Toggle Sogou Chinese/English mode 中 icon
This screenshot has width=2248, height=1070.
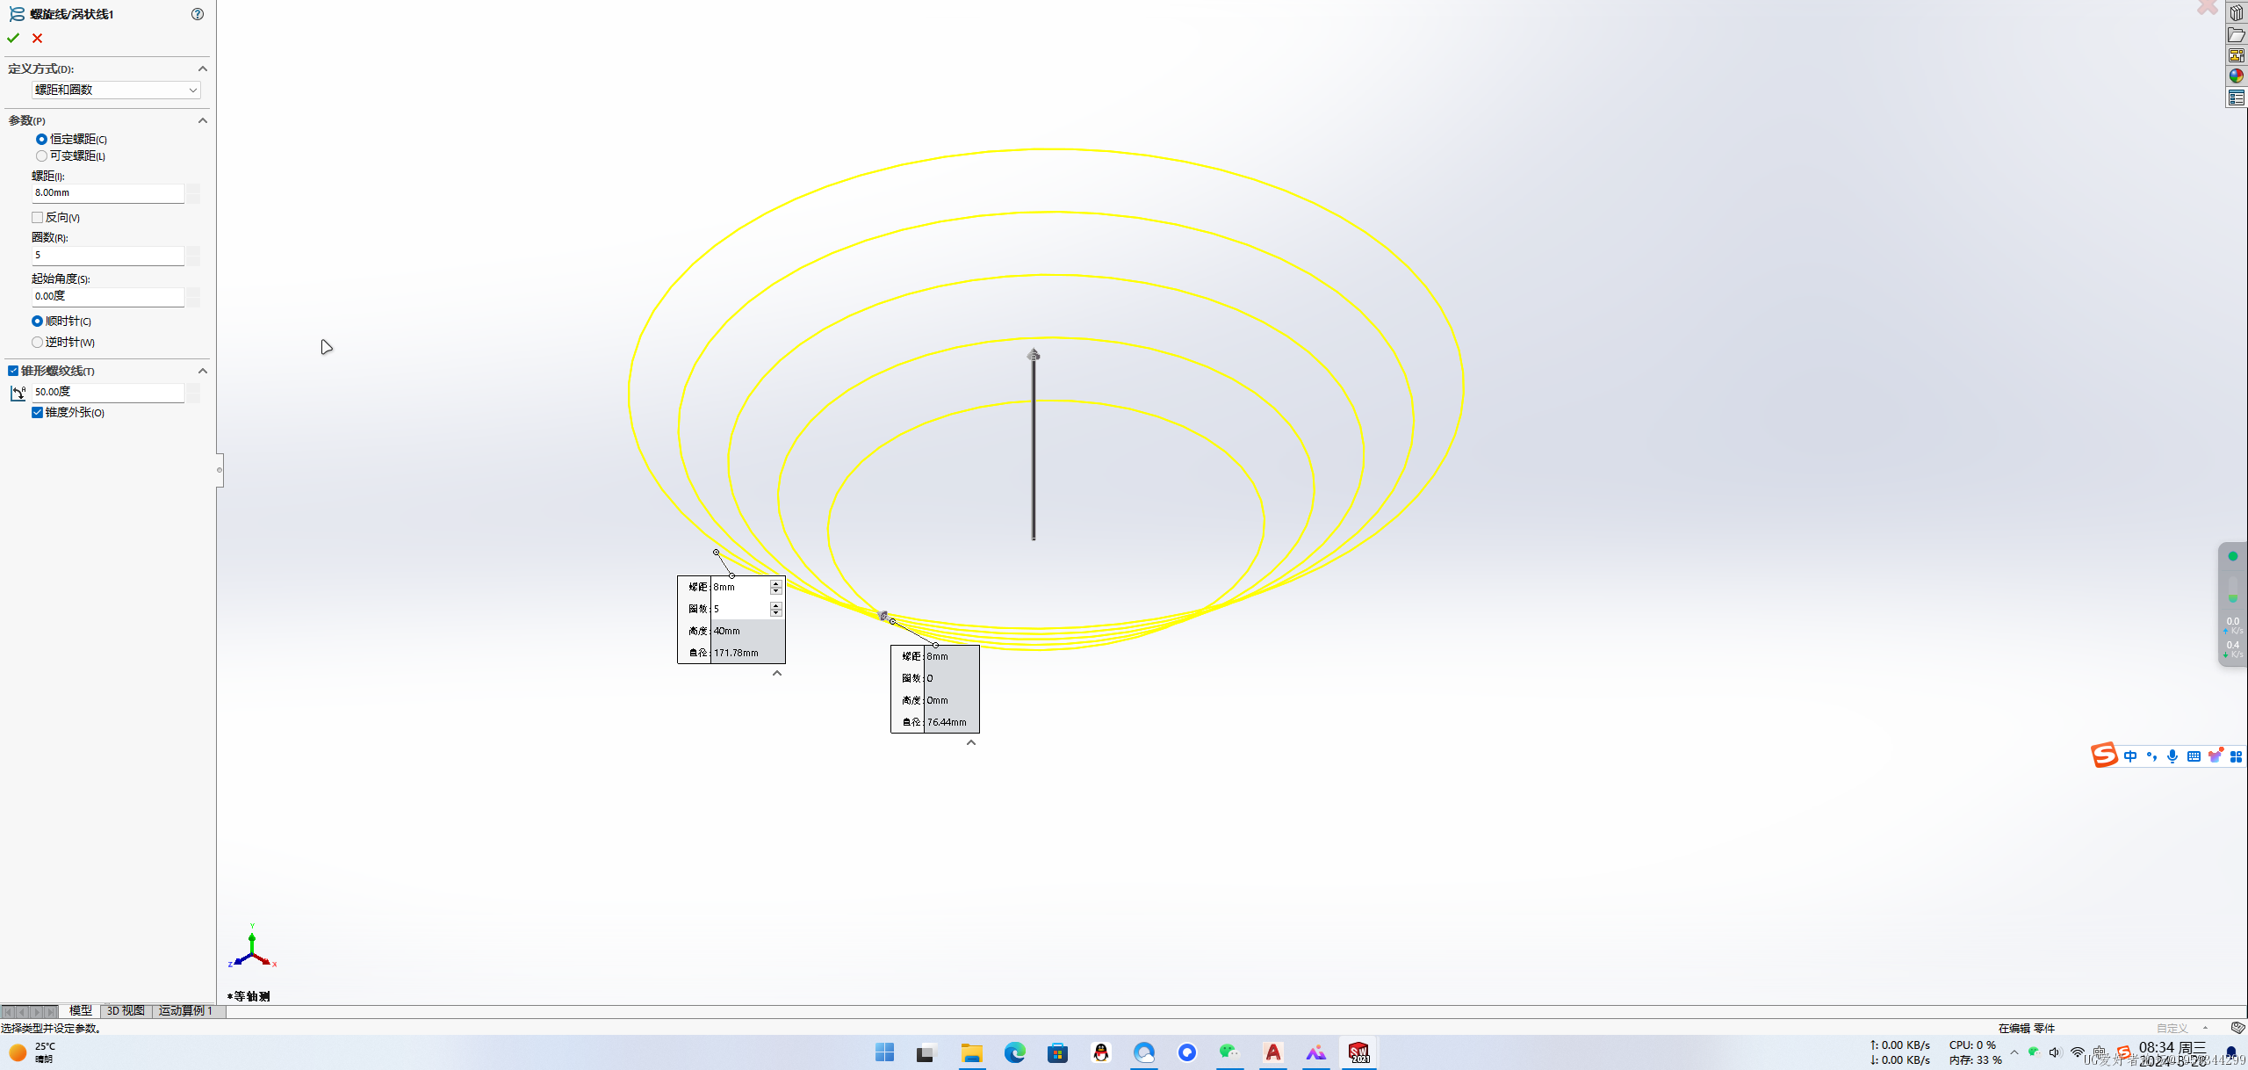click(2130, 756)
